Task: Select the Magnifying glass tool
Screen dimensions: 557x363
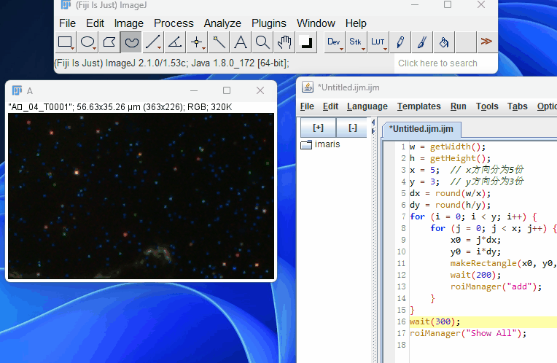Action: pos(262,42)
